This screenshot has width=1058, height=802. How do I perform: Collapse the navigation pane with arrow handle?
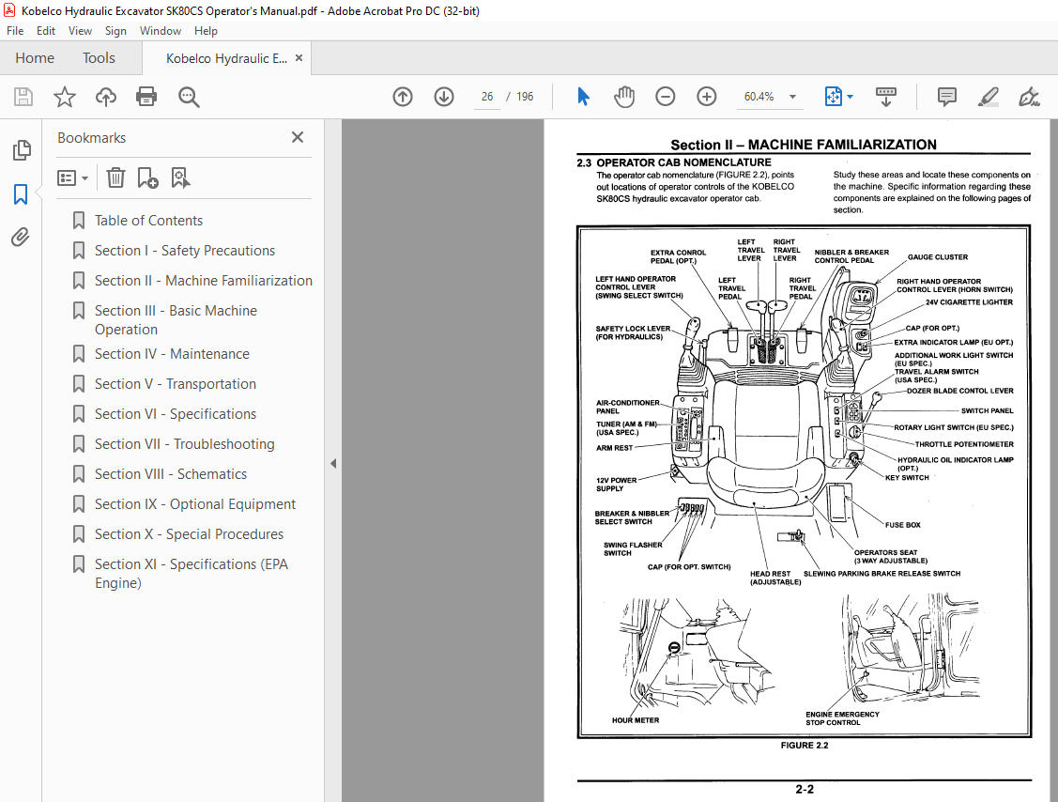[x=333, y=463]
